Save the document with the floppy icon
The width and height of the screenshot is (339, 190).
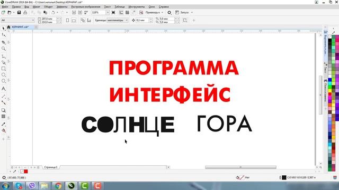19,13
